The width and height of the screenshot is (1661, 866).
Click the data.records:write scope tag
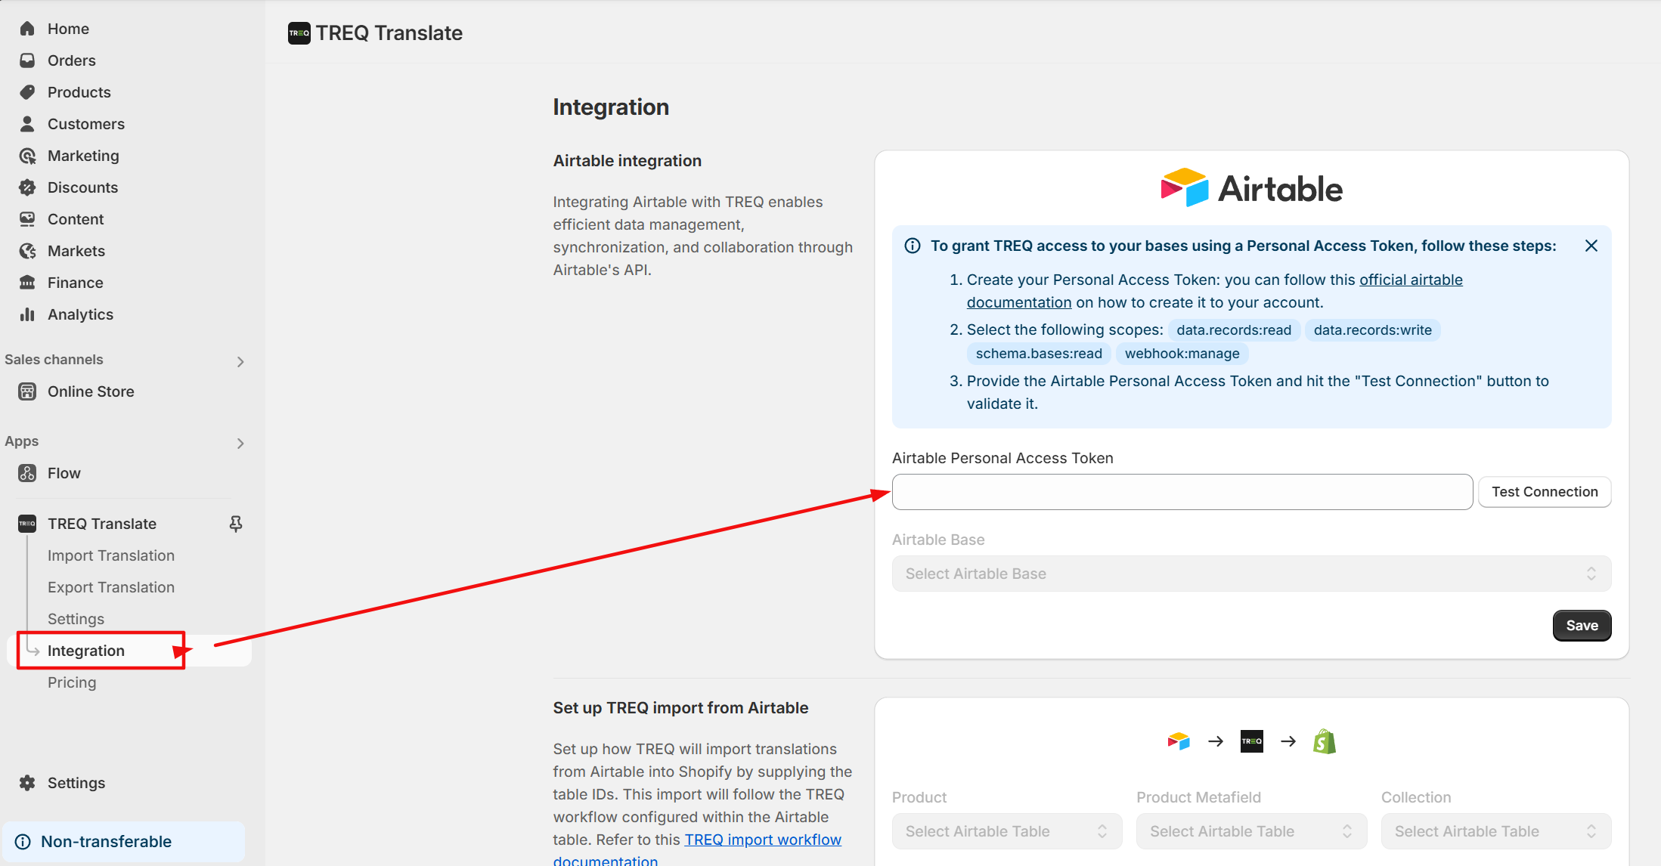[x=1372, y=330]
